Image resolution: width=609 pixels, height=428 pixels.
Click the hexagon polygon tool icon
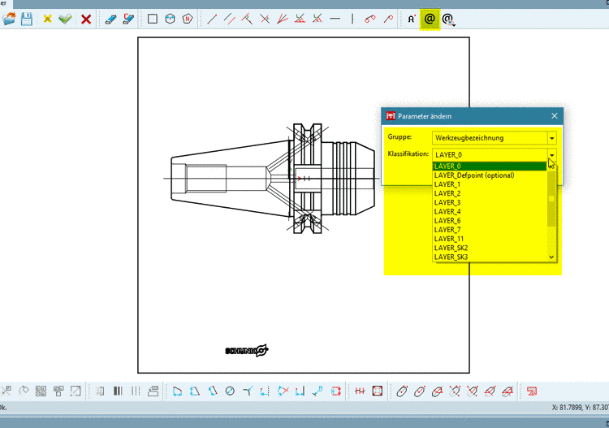[x=171, y=19]
